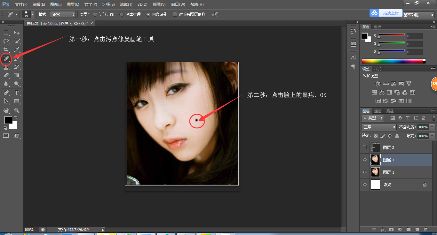Image resolution: width=437 pixels, height=235 pixels.
Task: Select the Crop tool
Action: coord(6,50)
